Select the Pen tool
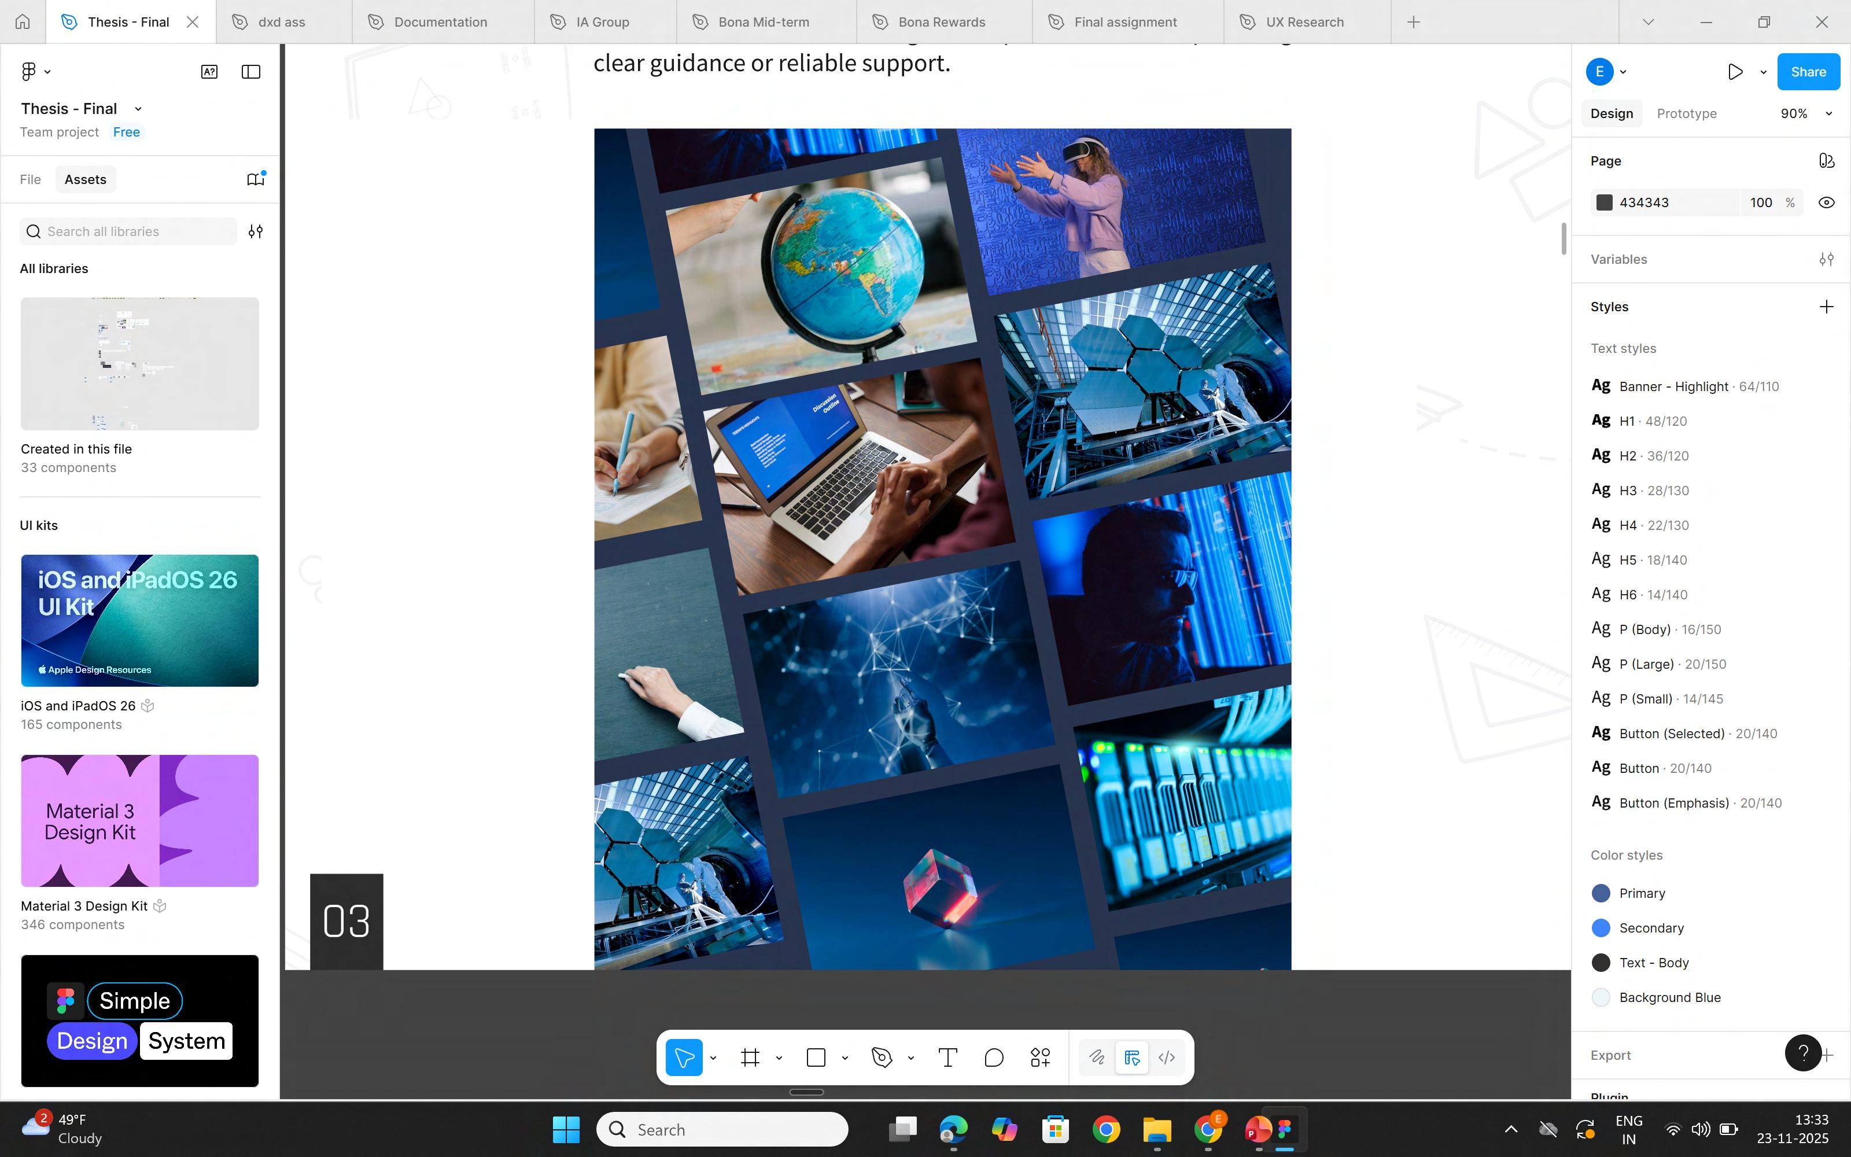Image resolution: width=1851 pixels, height=1157 pixels. click(x=881, y=1057)
